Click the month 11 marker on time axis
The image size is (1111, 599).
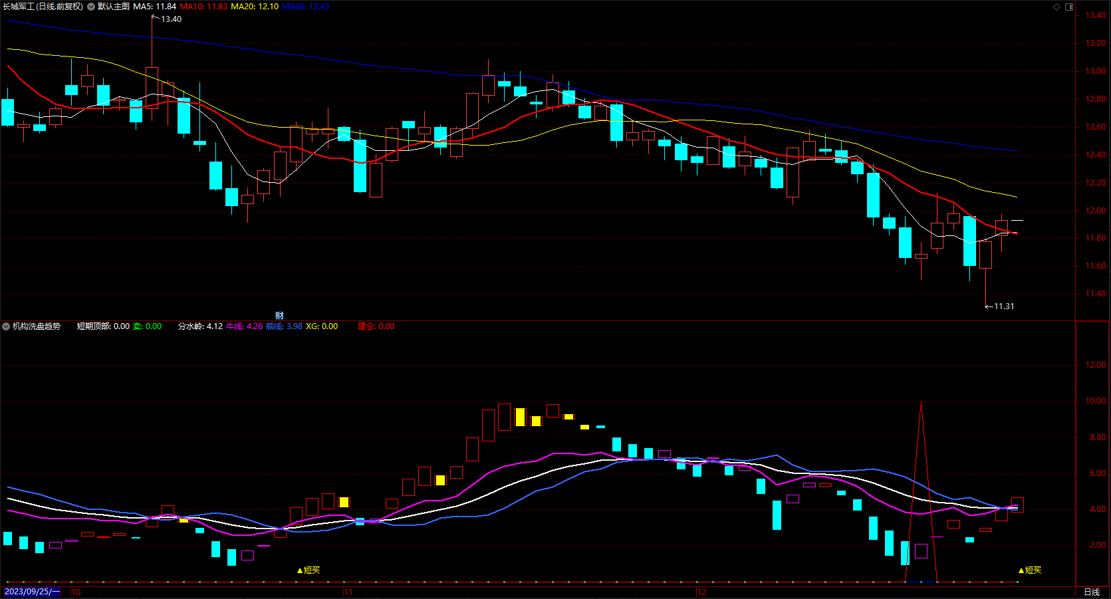[x=348, y=592]
